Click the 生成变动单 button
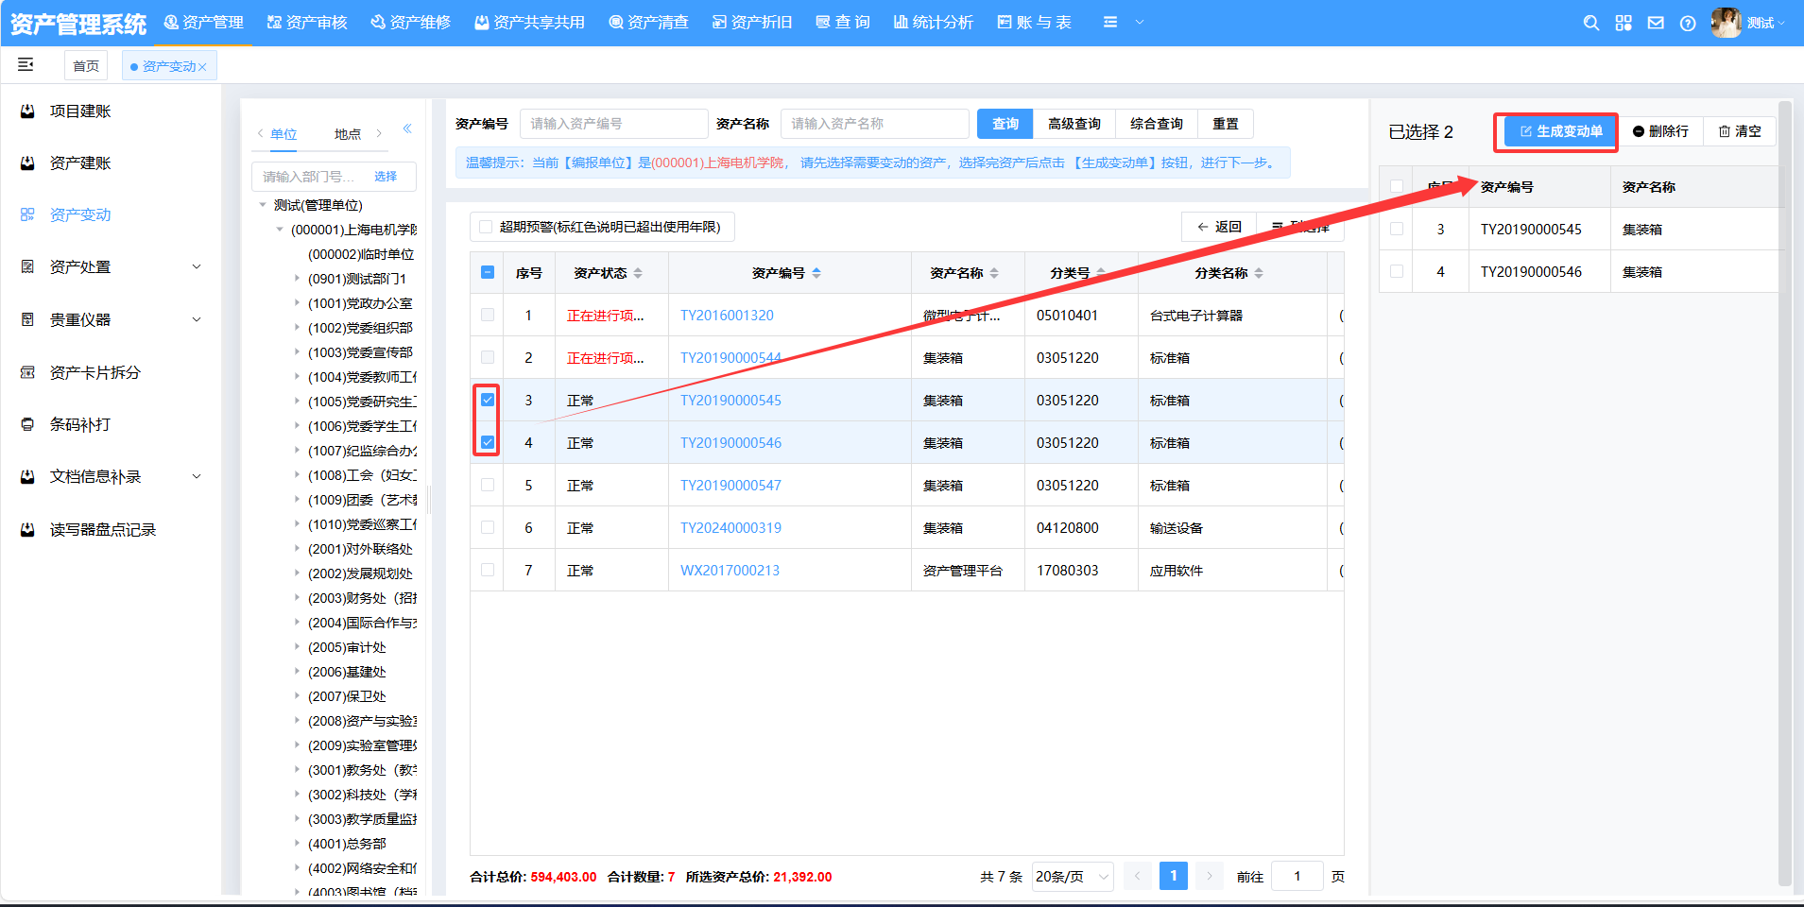The height and width of the screenshot is (907, 1804). 1560,131
